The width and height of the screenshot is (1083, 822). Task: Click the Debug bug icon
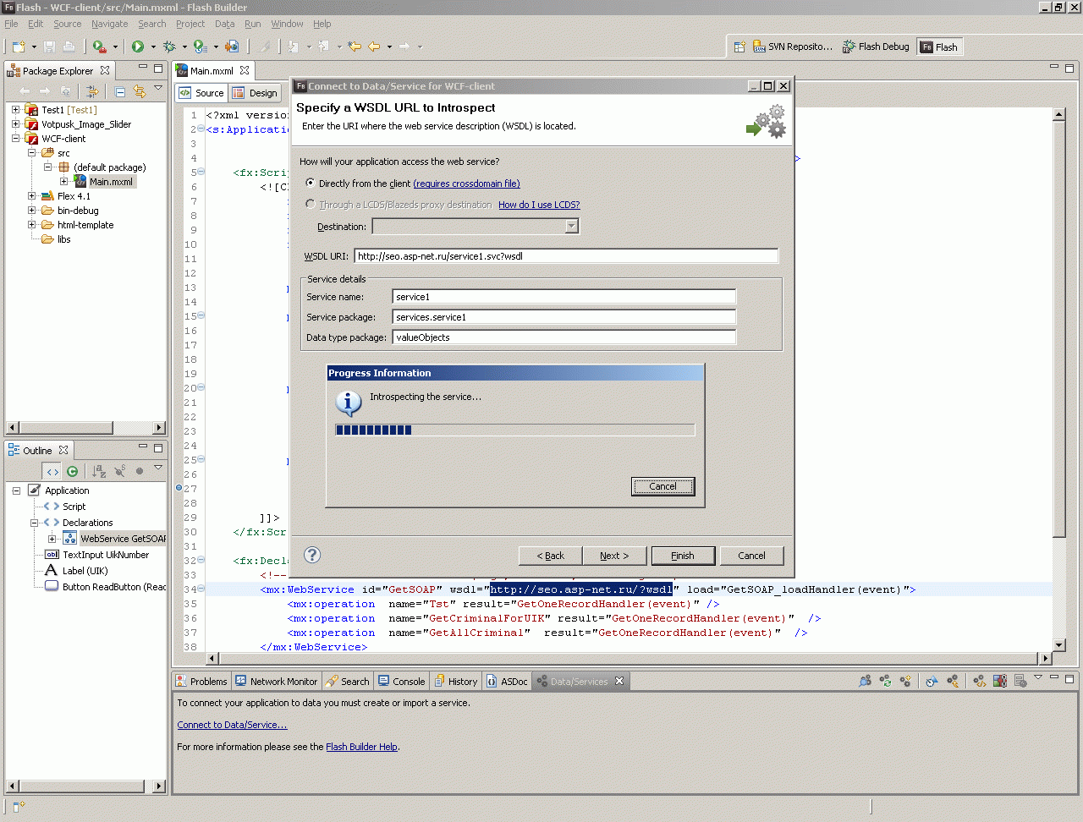pos(169,47)
